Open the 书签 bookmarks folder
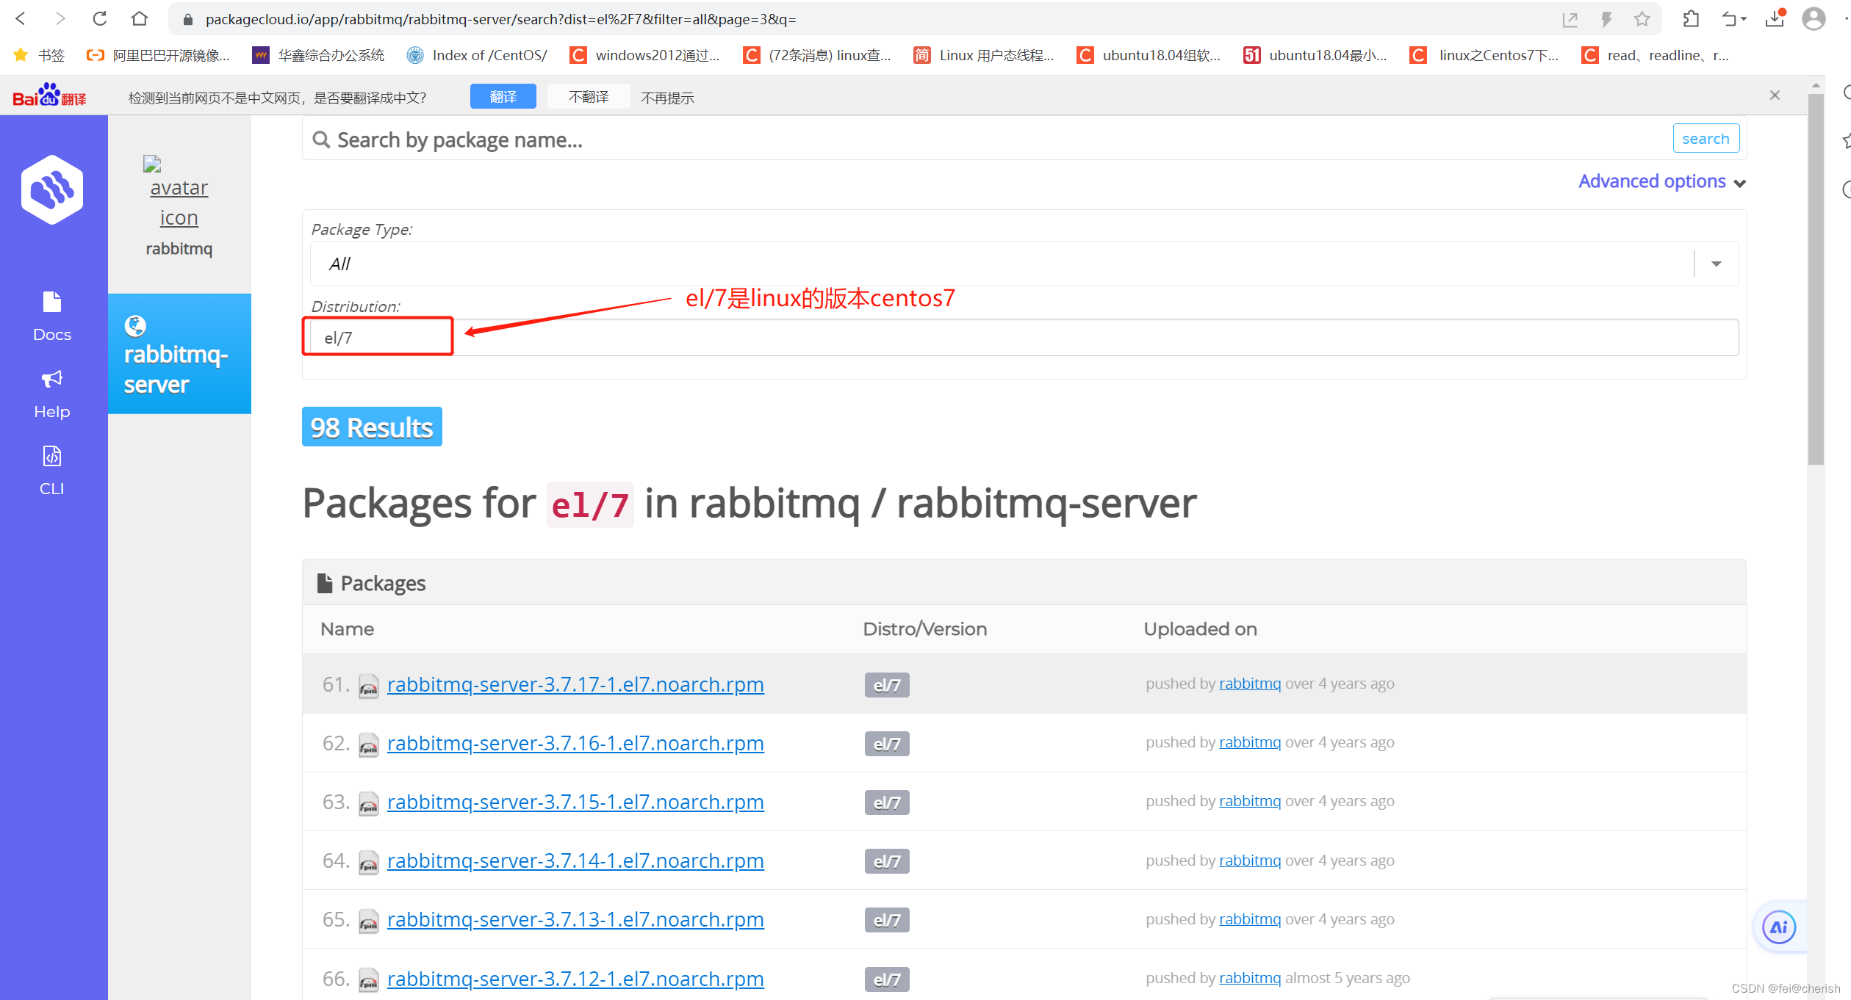 click(40, 55)
